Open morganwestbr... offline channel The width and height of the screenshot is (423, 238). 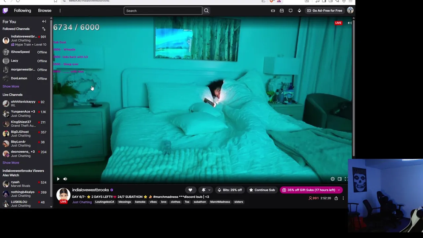[x=25, y=70]
